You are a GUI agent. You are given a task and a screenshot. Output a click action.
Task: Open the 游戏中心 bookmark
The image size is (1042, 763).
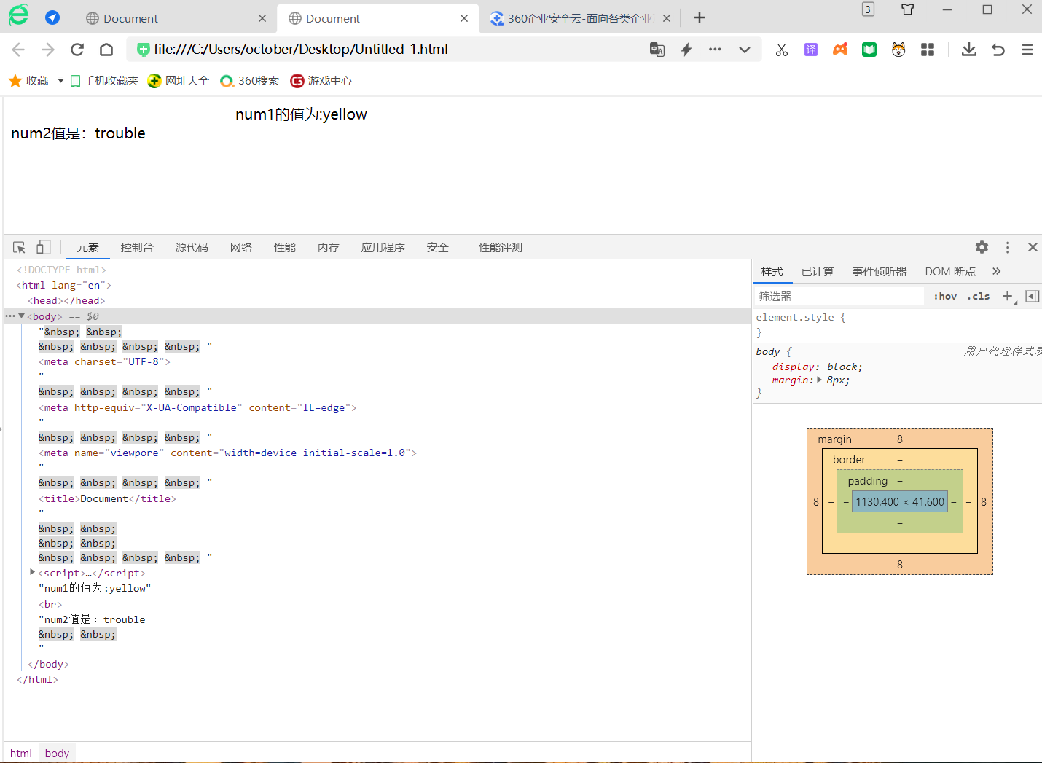click(321, 81)
